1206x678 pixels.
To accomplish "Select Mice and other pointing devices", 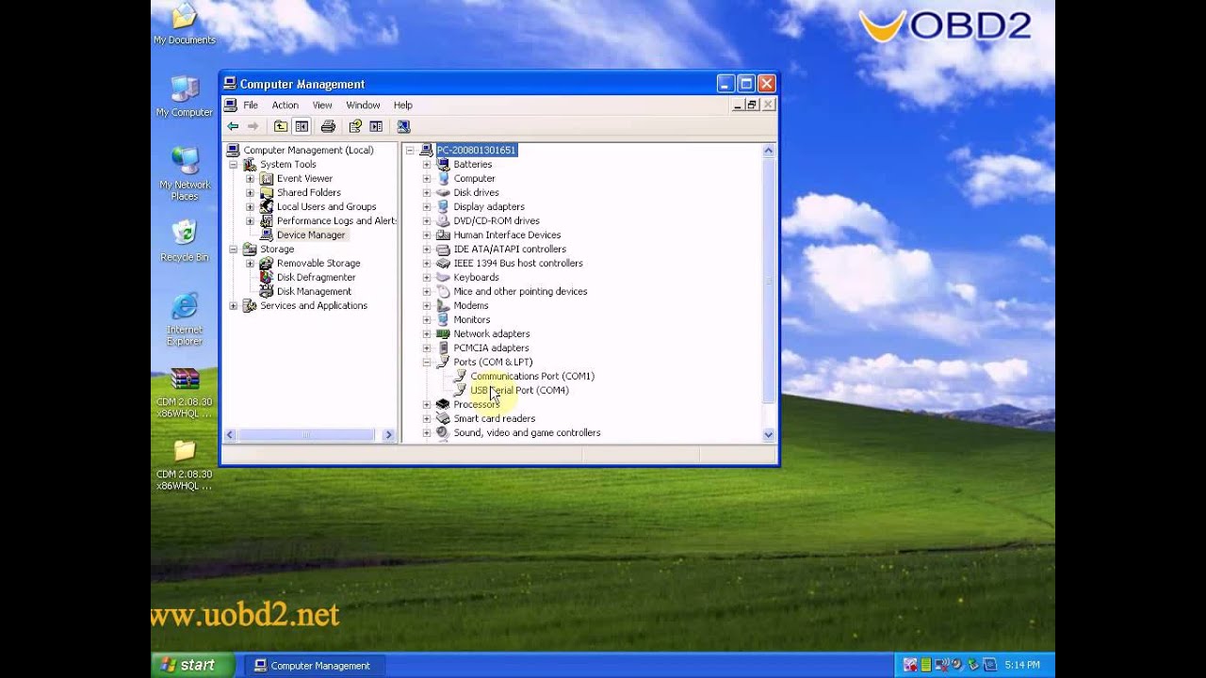I will pyautogui.click(x=520, y=291).
